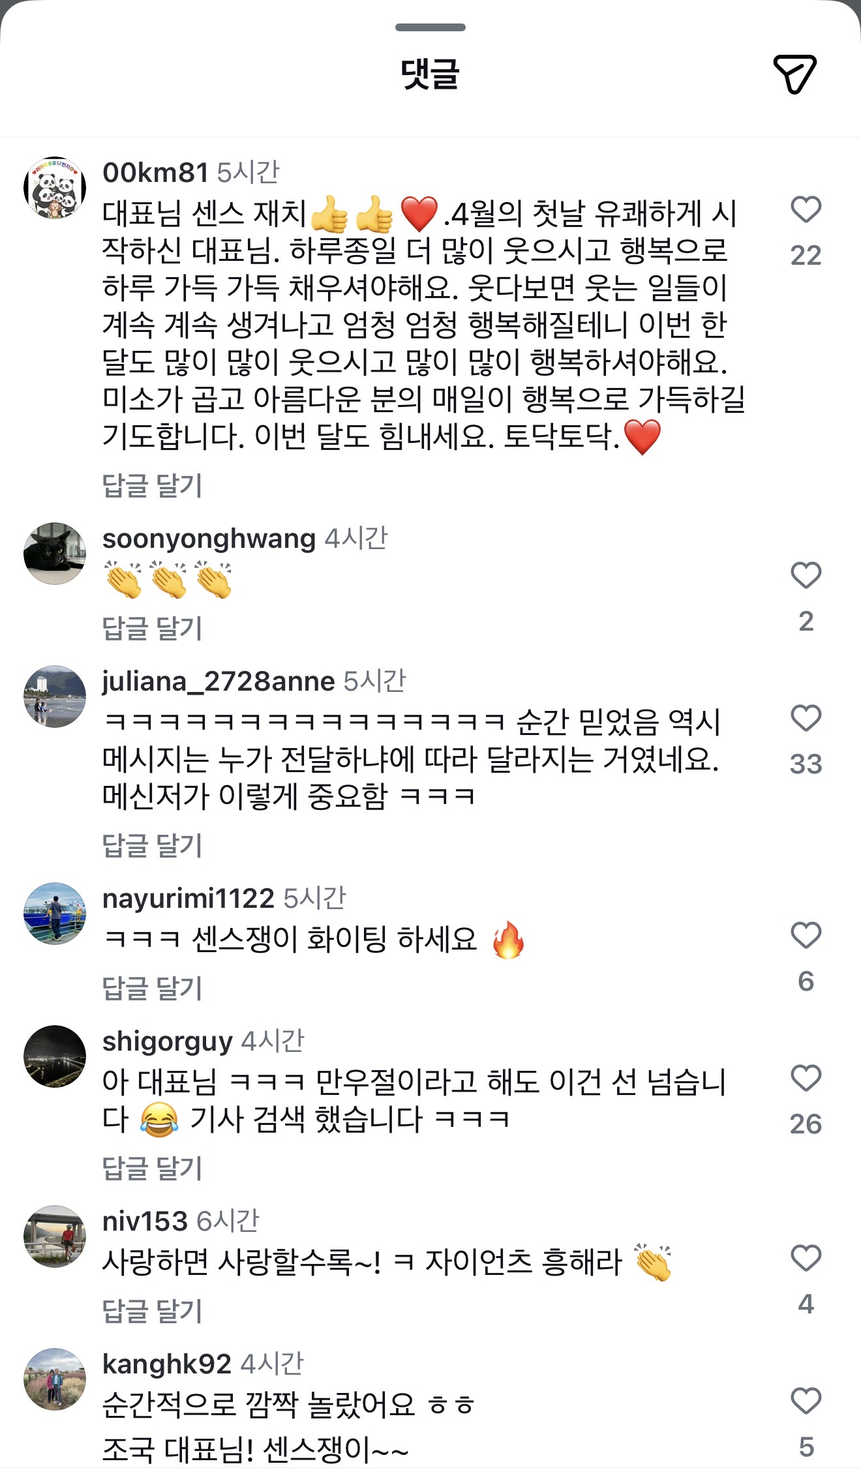Screen dimensions: 861x1483
Task: Heart juliana_2728anne's comment
Action: pyautogui.click(x=806, y=719)
